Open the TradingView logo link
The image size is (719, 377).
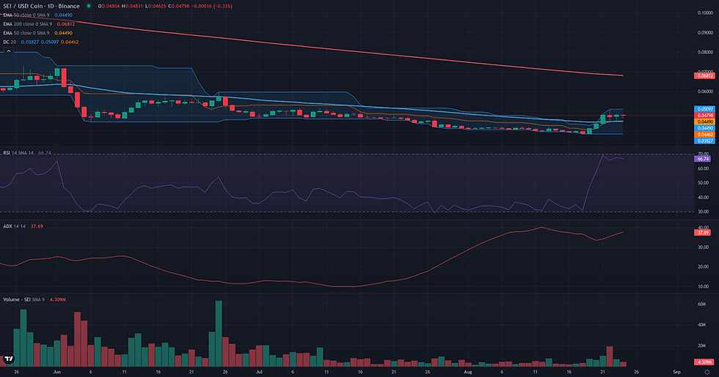(8, 359)
